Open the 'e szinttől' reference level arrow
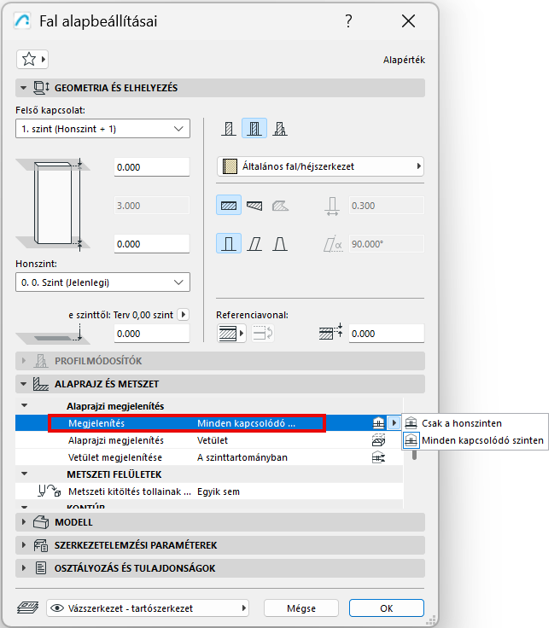This screenshot has width=560, height=628. (183, 314)
